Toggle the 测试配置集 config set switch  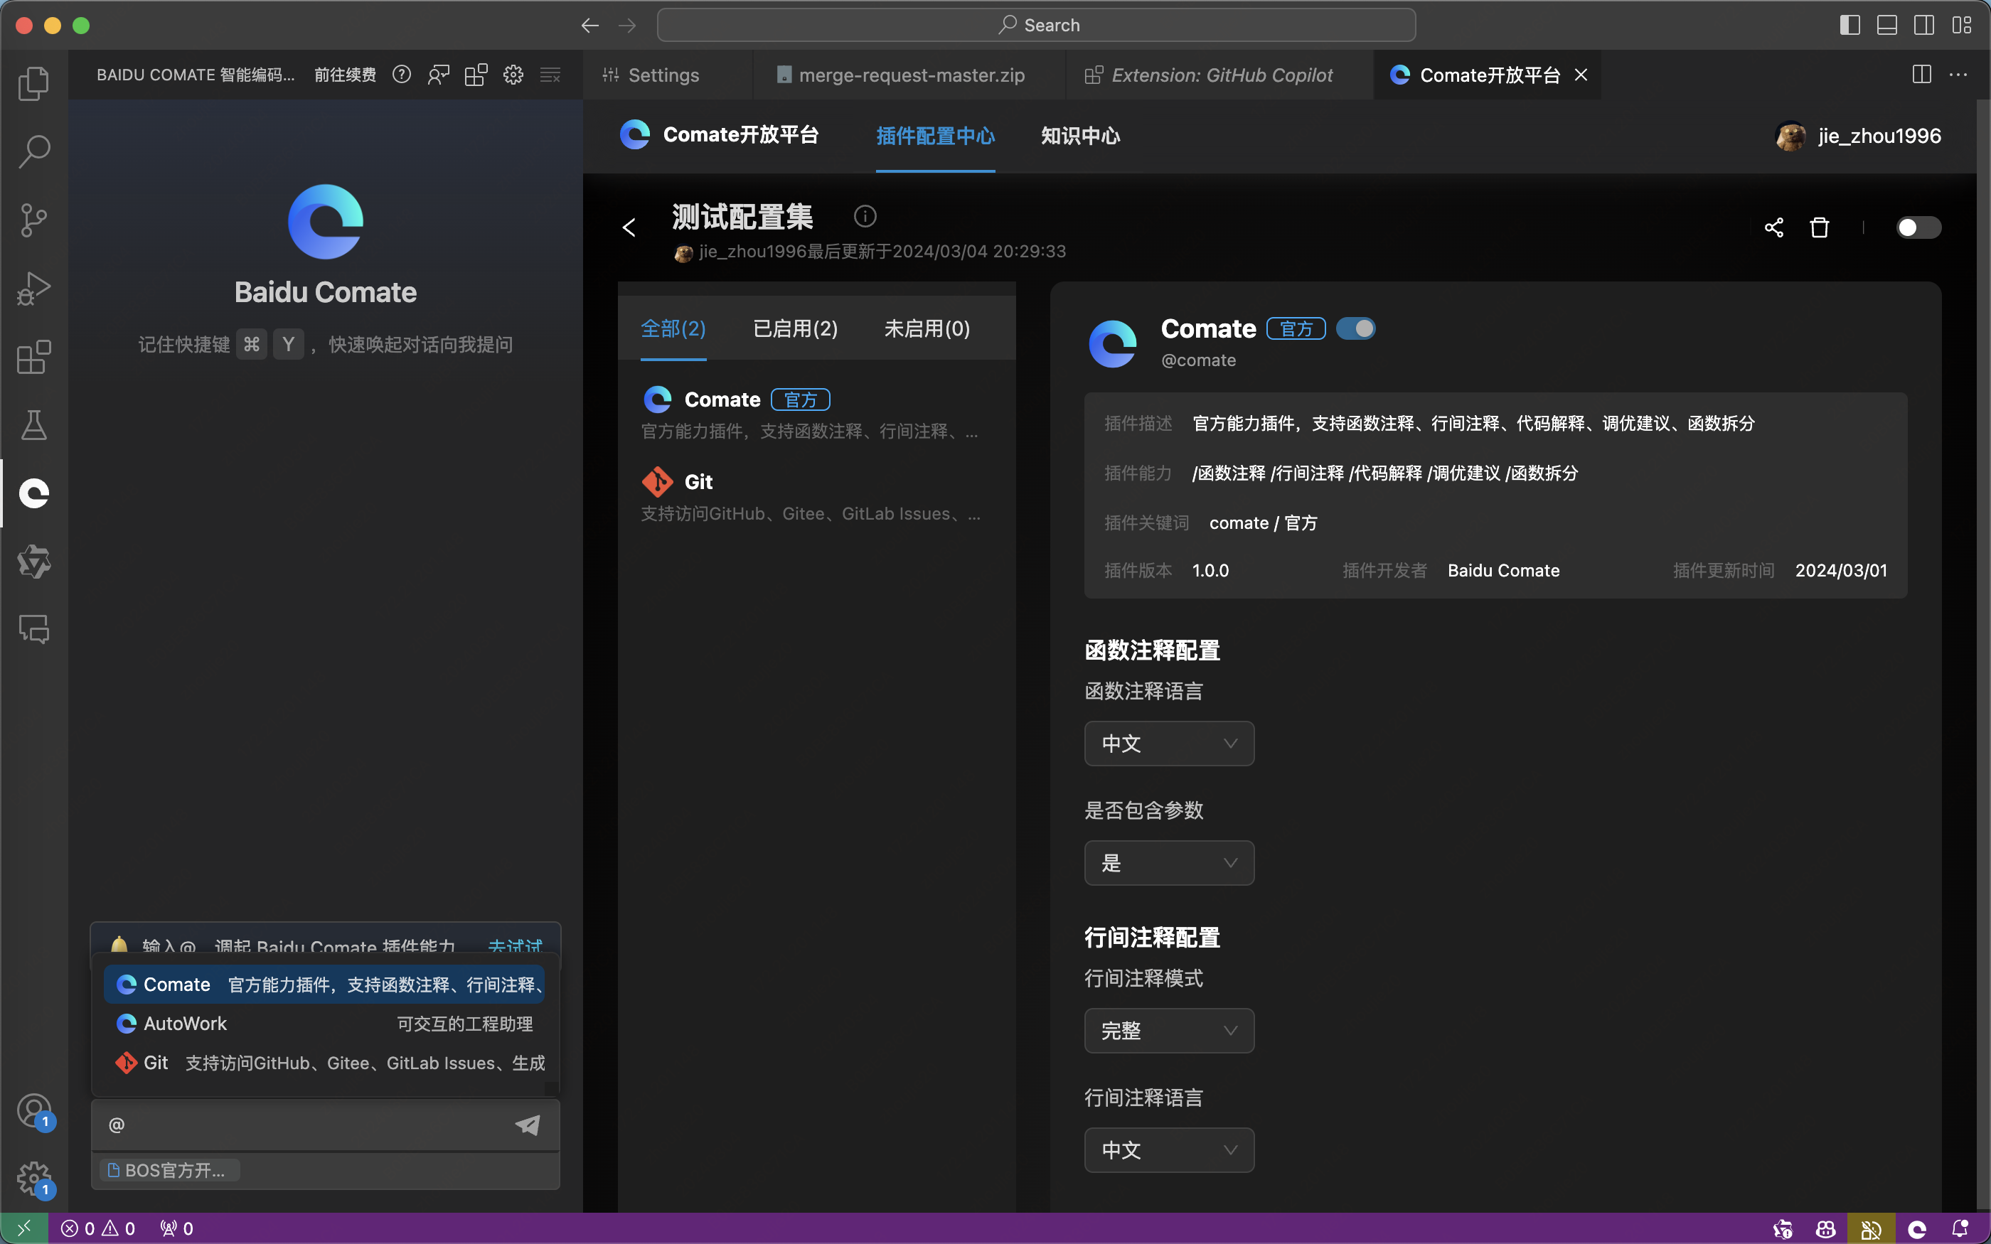[1918, 228]
